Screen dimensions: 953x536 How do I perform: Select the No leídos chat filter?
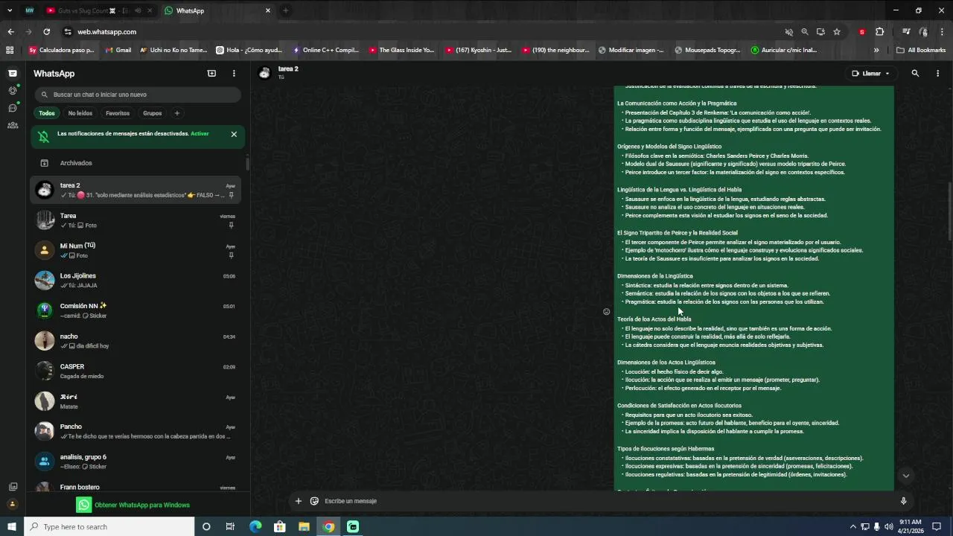click(80, 113)
